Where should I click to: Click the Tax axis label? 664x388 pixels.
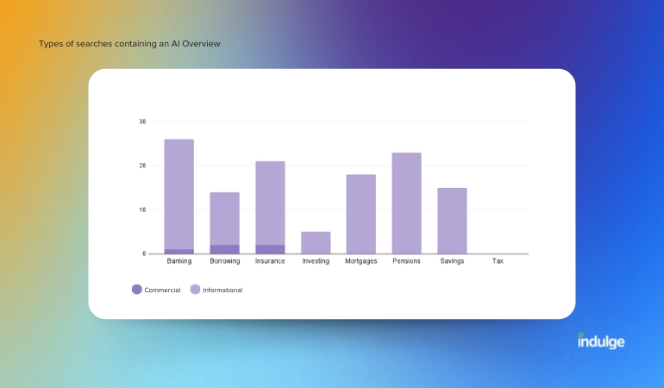click(498, 261)
